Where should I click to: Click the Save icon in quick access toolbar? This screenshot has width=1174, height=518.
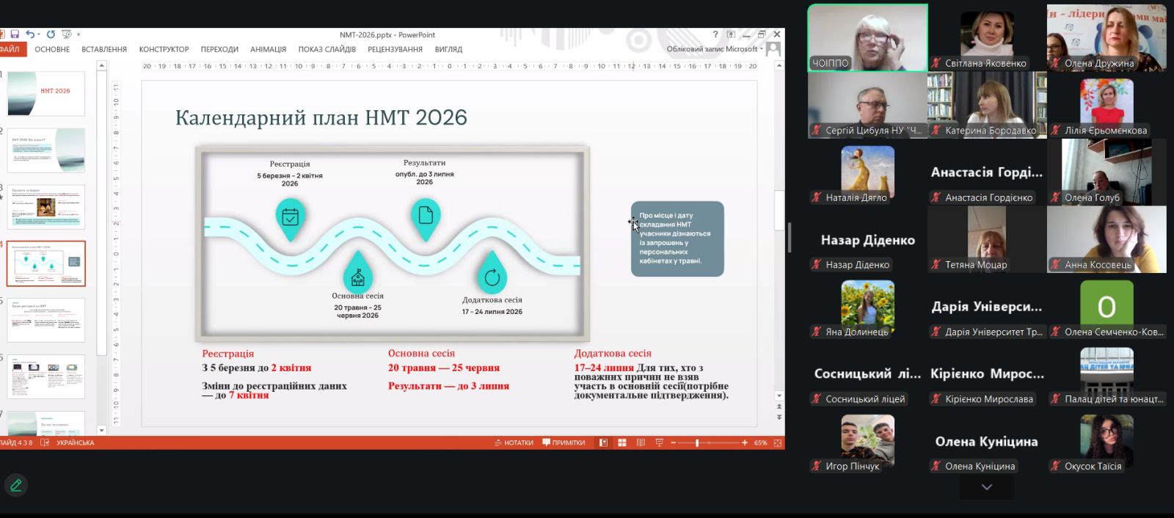point(15,34)
